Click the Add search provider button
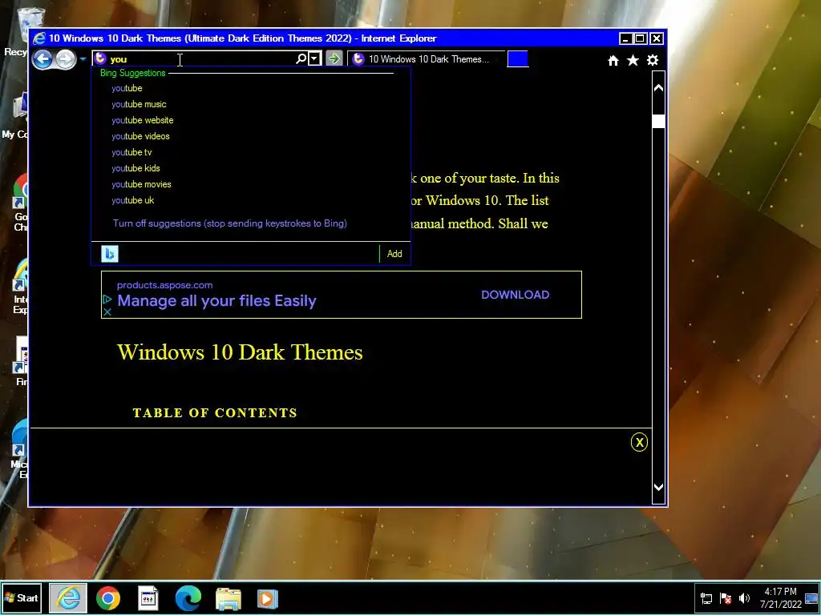This screenshot has height=615, width=821. pos(394,254)
